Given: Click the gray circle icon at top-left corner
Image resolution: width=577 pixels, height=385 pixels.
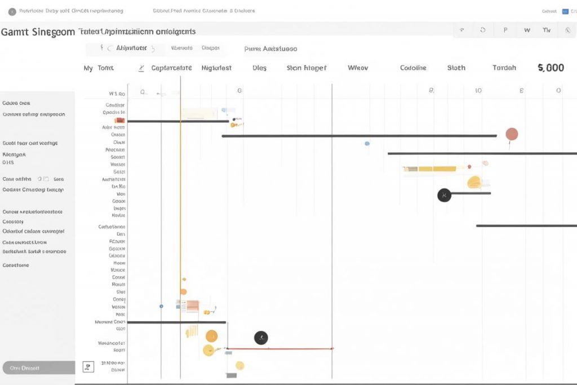Looking at the screenshot, I should [12, 11].
